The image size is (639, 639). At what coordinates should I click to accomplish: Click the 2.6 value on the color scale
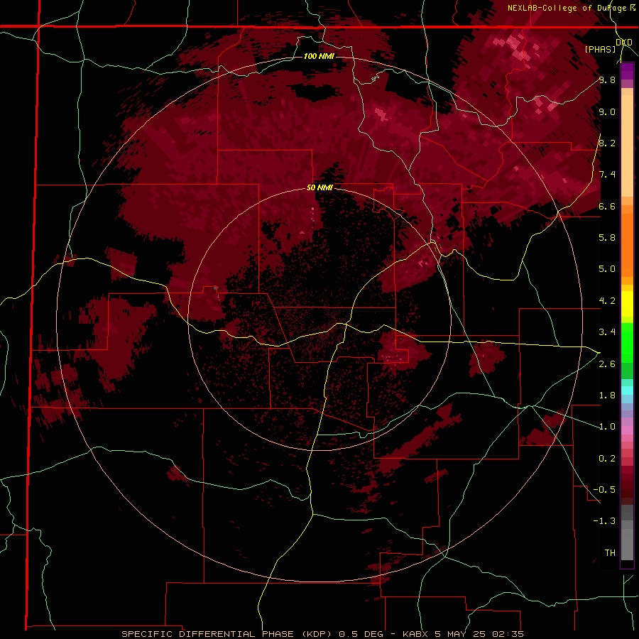tap(607, 364)
